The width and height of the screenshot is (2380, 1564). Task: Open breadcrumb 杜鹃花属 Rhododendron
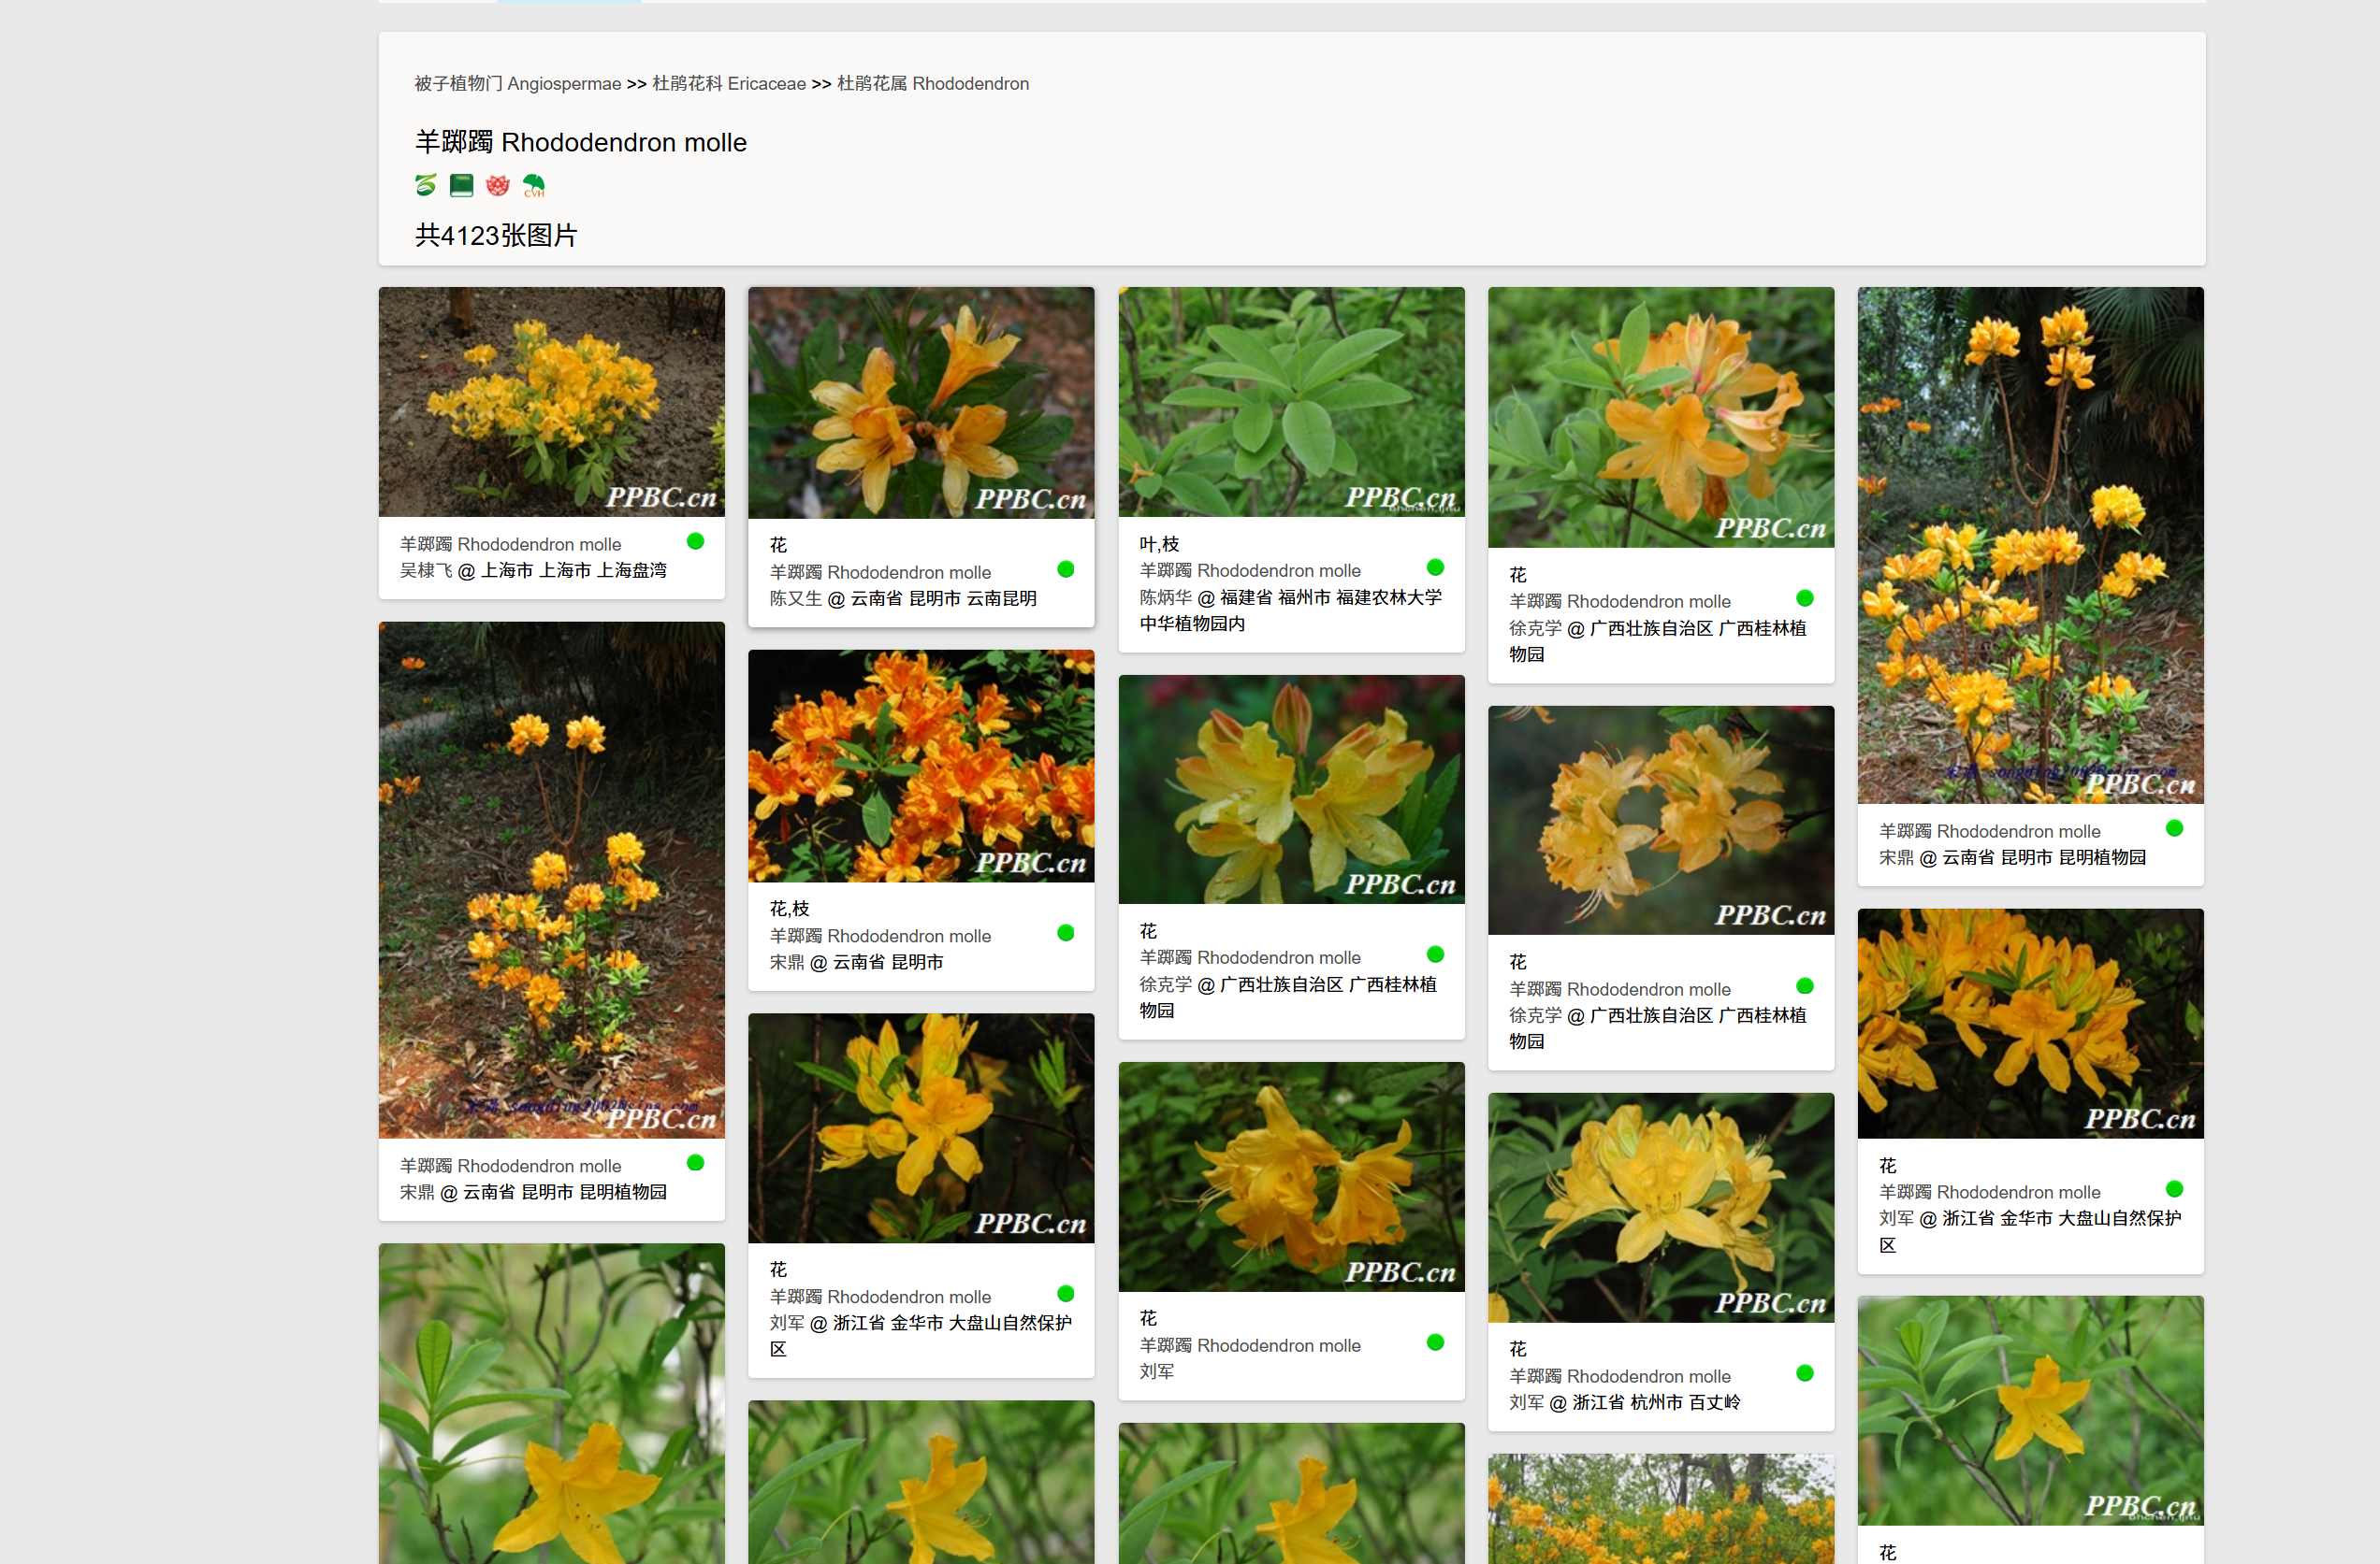point(932,84)
